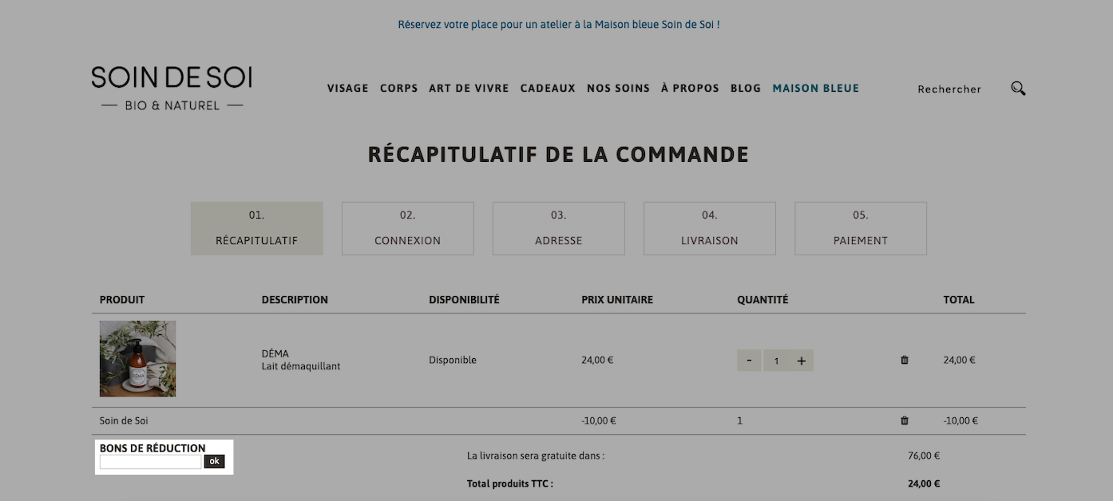This screenshot has width=1113, height=501.
Task: Go to step 03 ADRESSE
Action: pos(559,228)
